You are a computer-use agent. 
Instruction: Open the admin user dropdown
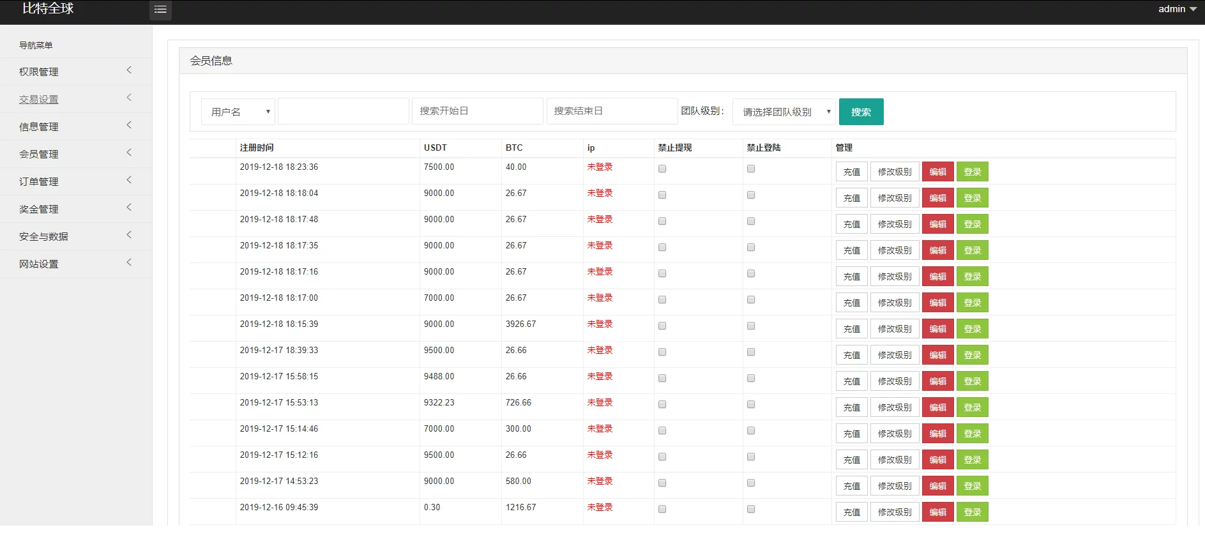point(1177,9)
